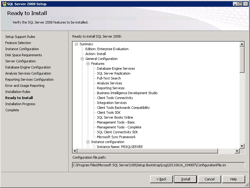This screenshot has width=250, height=188.
Task: Select 'Edition: Enterprise Evaluation' row
Action: (107, 49)
